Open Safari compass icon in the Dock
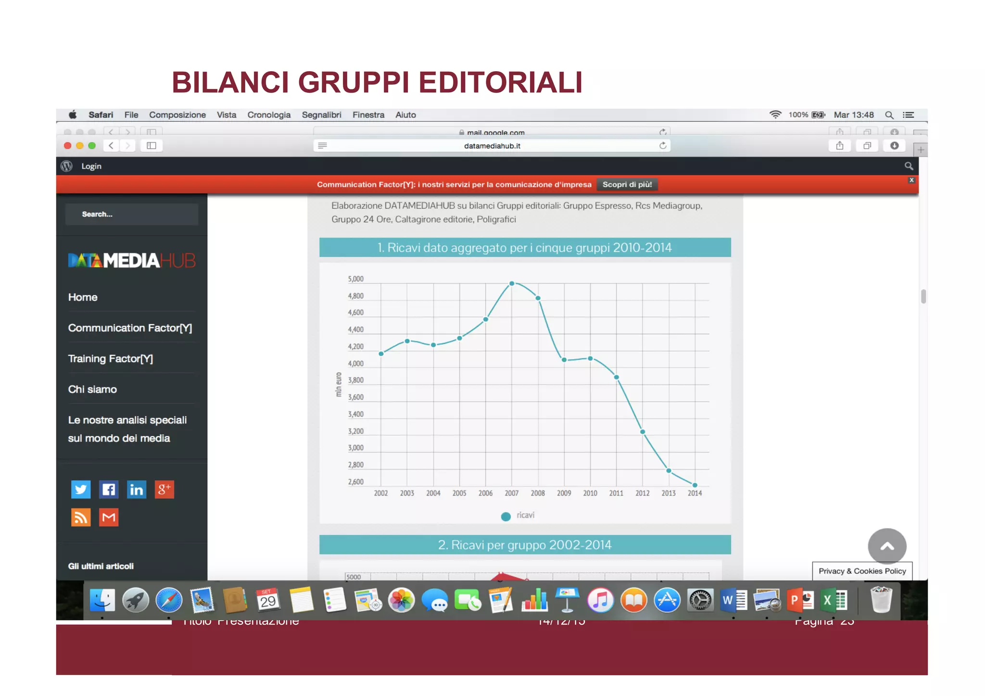Screen dimensions: 985x696 coord(169,600)
